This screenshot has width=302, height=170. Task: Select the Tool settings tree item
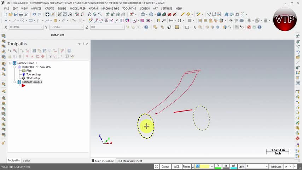click(34, 74)
